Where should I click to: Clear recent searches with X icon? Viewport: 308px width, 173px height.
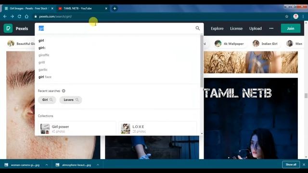(x=64, y=91)
